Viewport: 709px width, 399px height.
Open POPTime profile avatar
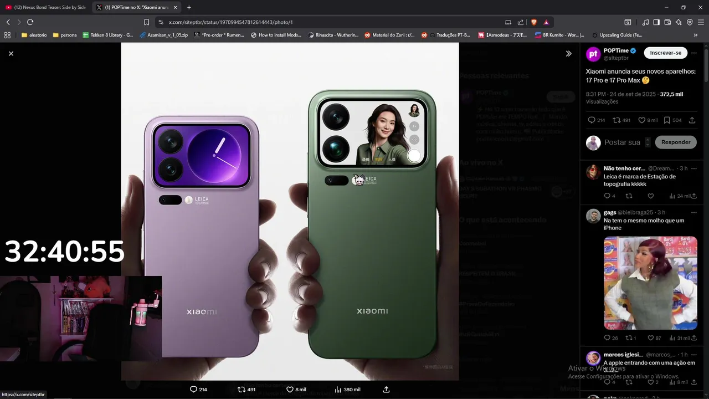tap(593, 54)
